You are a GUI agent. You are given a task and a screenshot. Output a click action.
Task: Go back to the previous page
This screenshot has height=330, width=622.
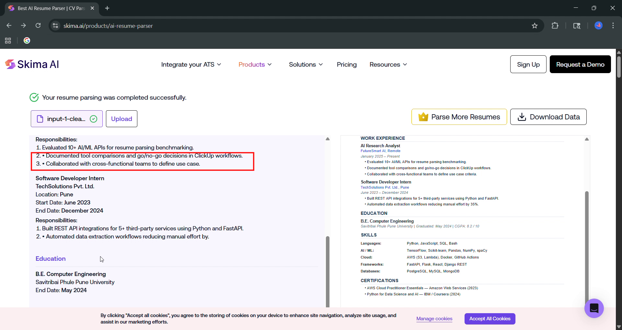click(x=9, y=26)
